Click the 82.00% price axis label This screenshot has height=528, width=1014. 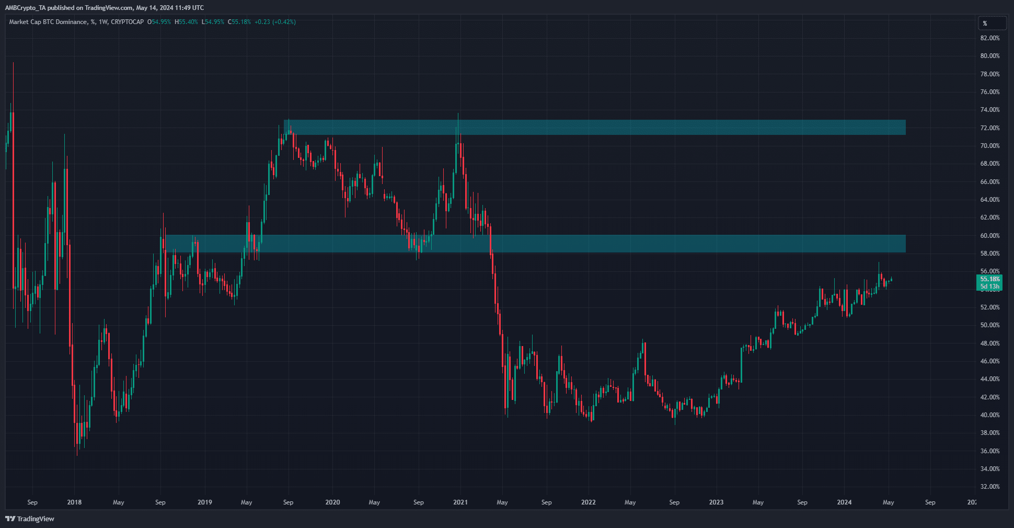[990, 38]
